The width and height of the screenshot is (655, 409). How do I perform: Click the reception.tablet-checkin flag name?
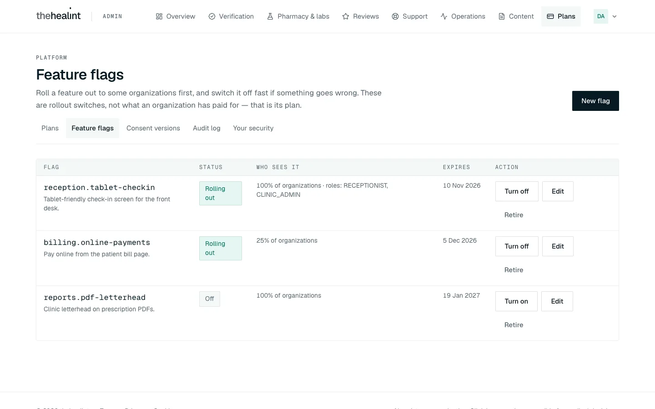[99, 187]
